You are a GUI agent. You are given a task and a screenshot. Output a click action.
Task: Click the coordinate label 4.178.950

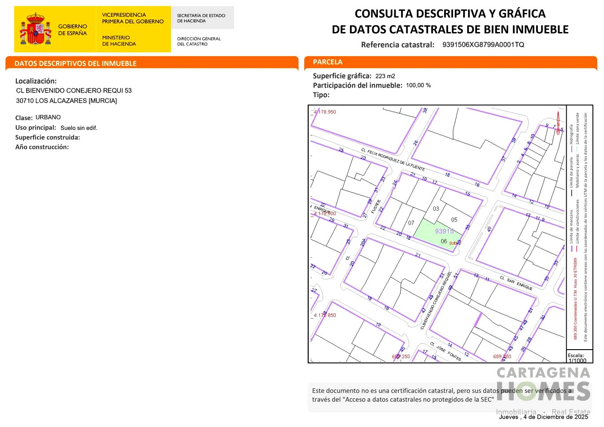tap(324, 112)
